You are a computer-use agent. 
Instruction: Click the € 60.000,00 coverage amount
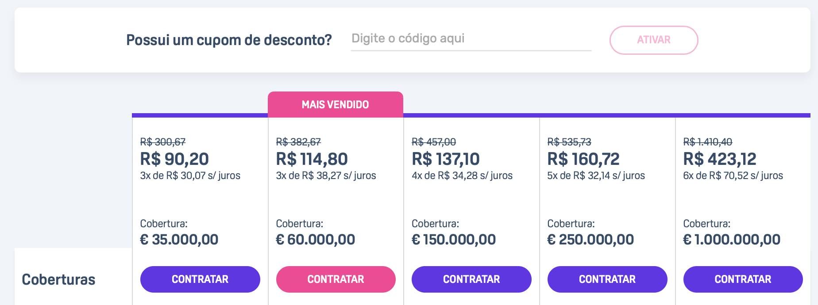(316, 240)
